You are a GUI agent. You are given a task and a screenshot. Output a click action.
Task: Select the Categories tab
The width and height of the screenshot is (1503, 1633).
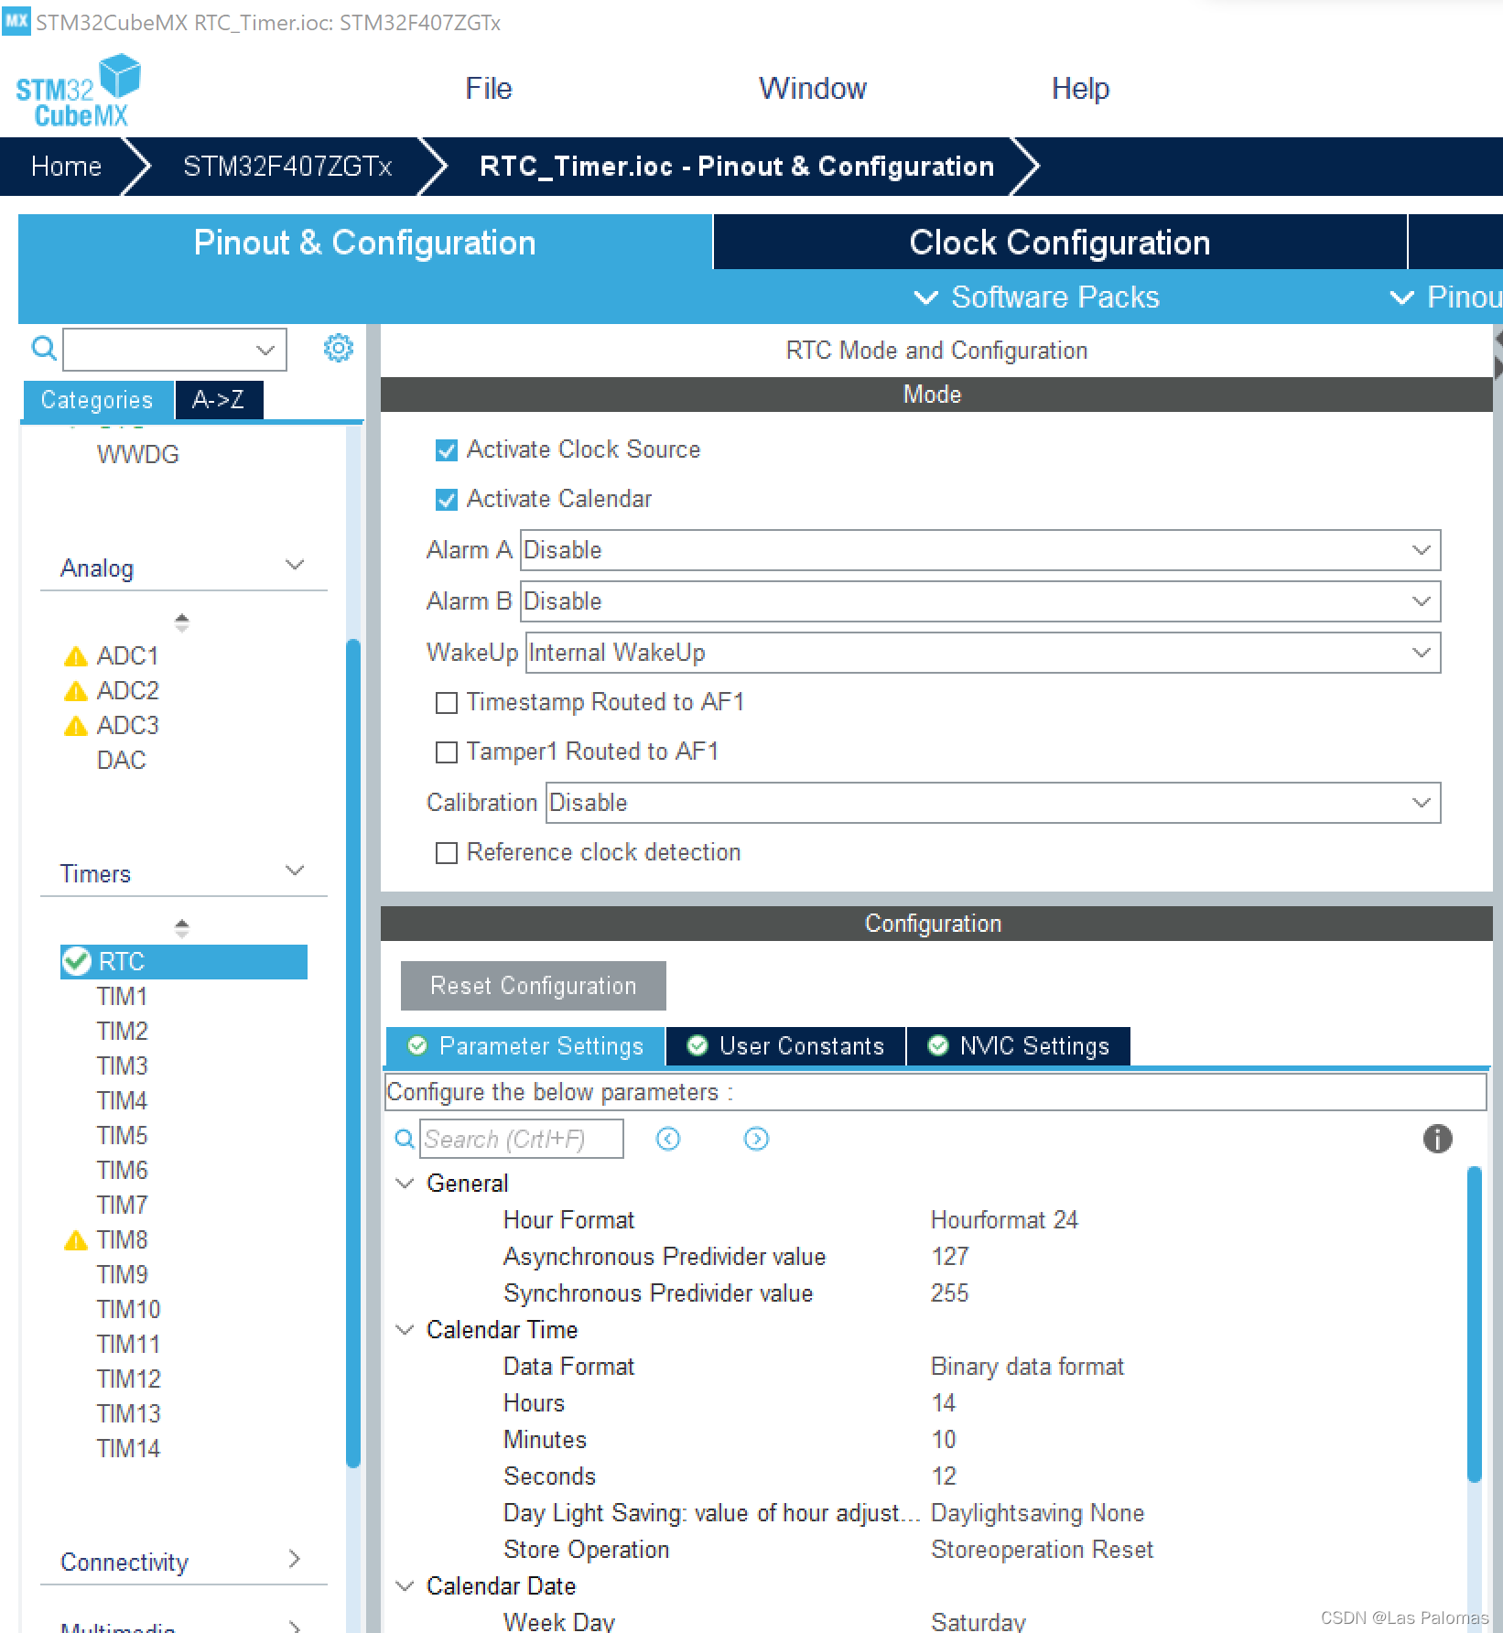(97, 400)
